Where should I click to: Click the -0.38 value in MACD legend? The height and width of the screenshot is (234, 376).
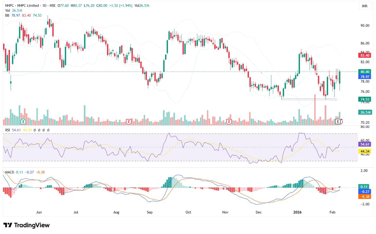(x=40, y=172)
